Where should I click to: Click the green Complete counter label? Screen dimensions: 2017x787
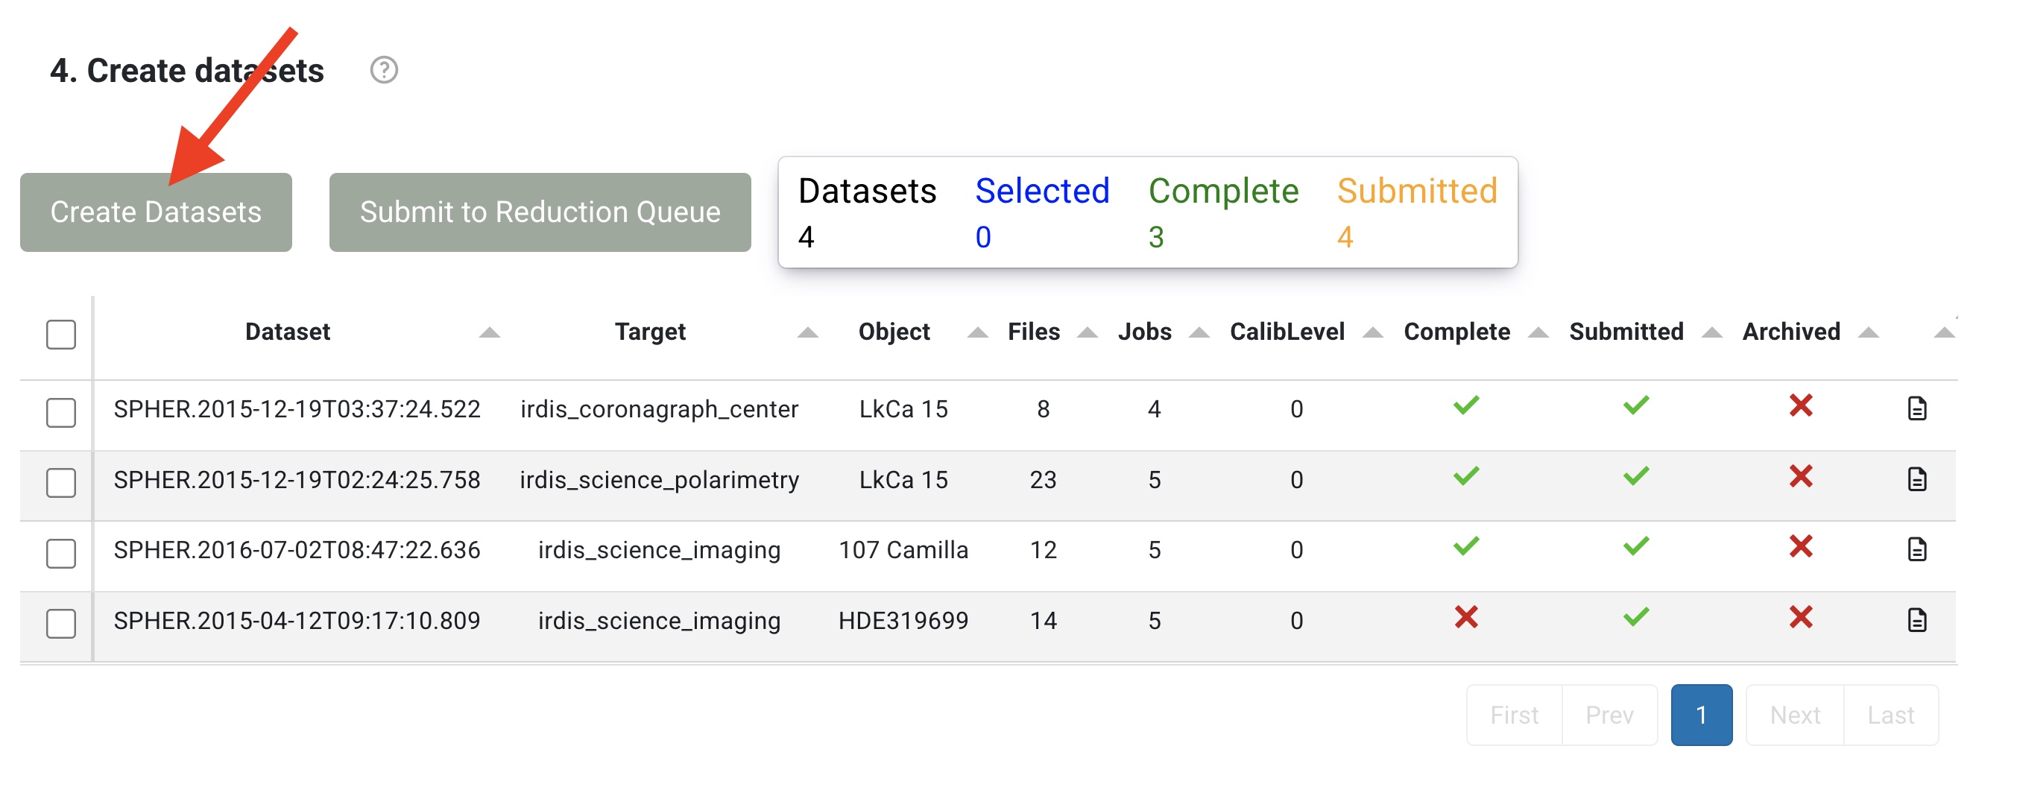(x=1223, y=191)
